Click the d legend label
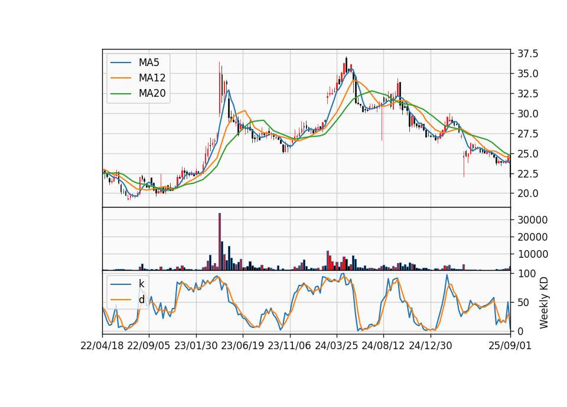Image resolution: width=567 pixels, height=407 pixels. click(x=141, y=300)
